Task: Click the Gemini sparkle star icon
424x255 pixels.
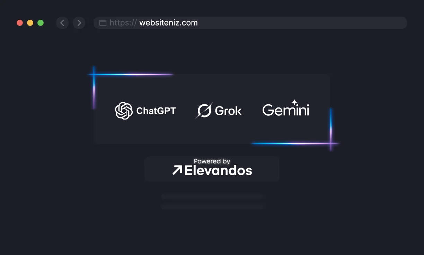Action: (294, 103)
